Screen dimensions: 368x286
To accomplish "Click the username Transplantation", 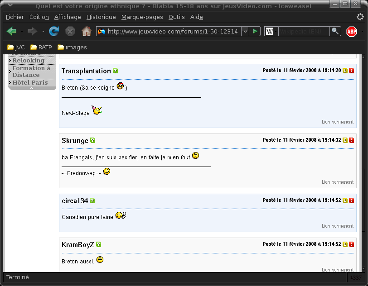I will (86, 71).
